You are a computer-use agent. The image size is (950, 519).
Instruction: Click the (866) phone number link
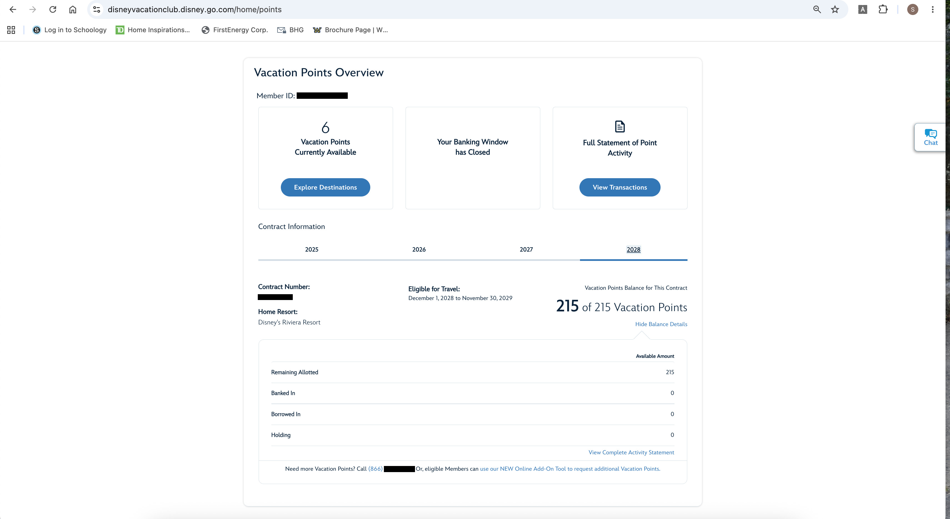(376, 468)
